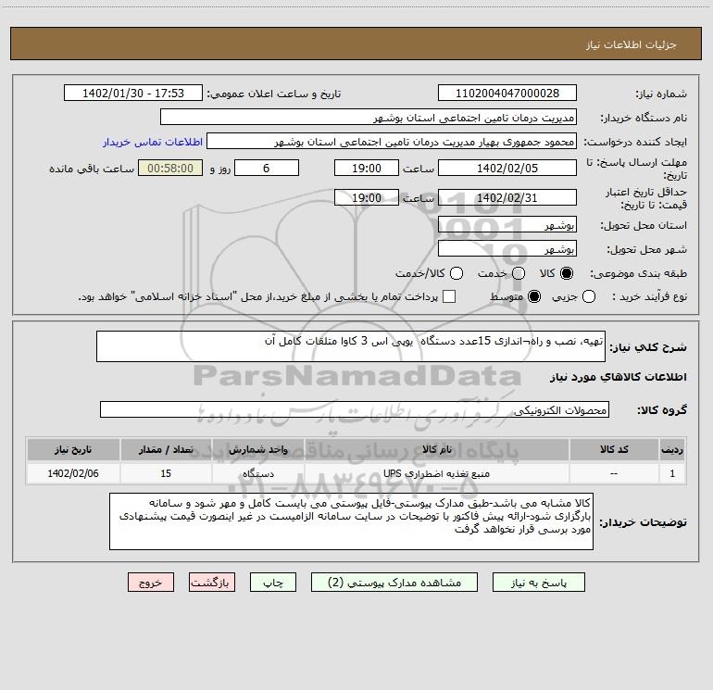Click the unit cell دستگاه
The height and width of the screenshot is (690, 713).
[x=257, y=473]
